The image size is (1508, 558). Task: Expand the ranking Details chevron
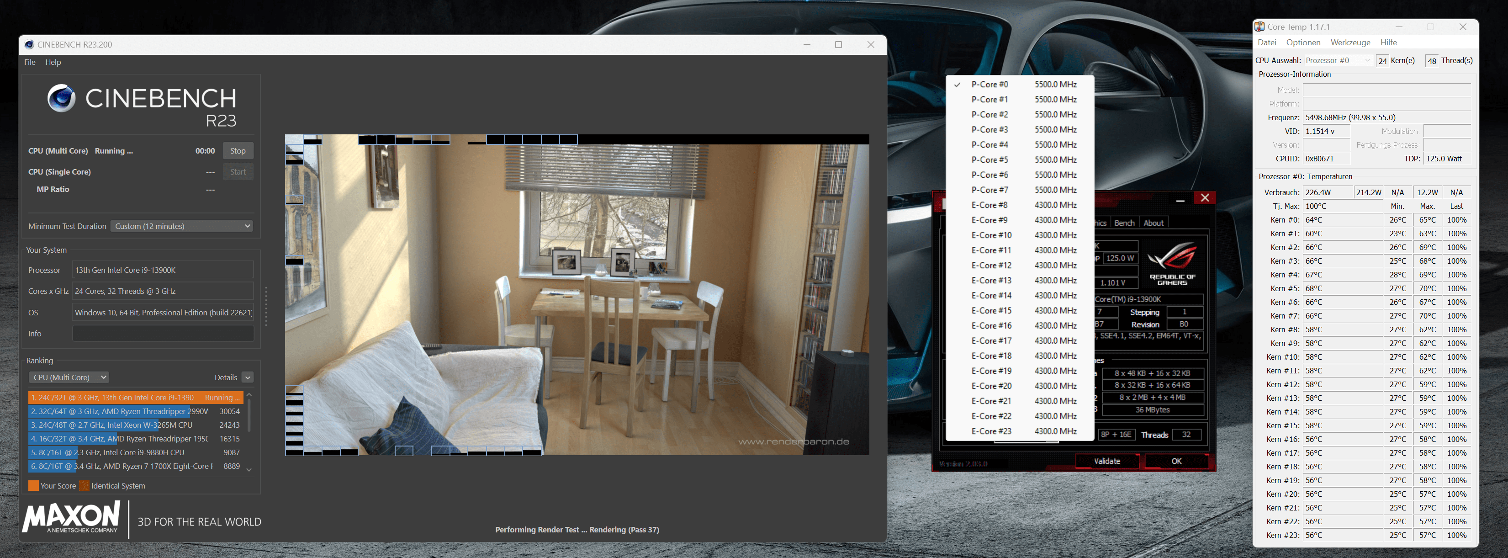coord(248,377)
